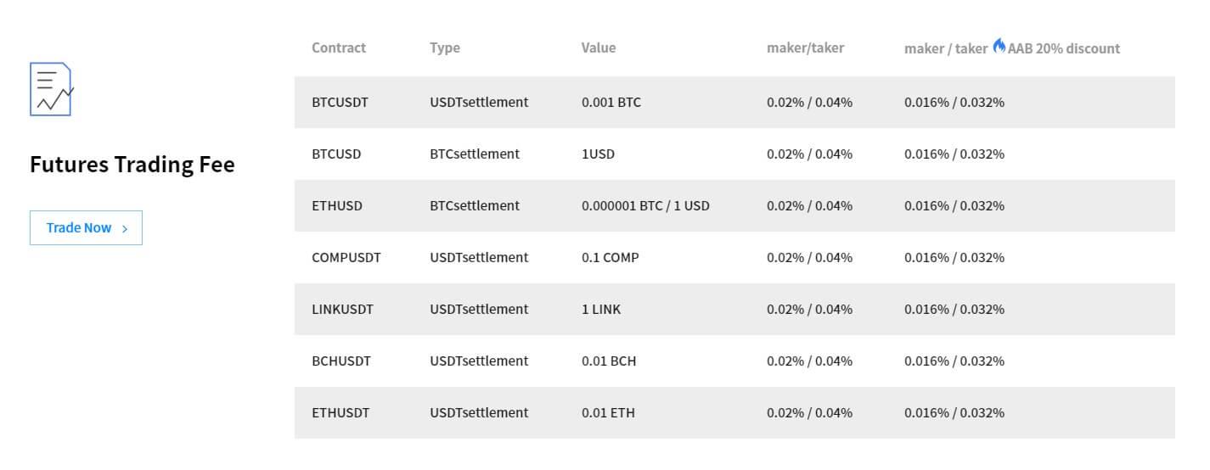Viewport: 1210px width, 470px height.
Task: Click the LINKUSDT contract name
Action: 342,309
